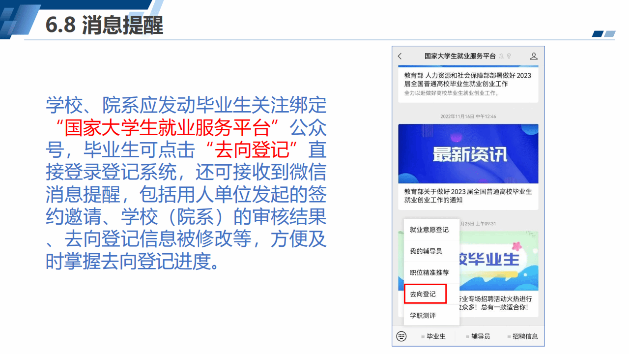629x354 pixels.
Task: Click subtitle 全力以赴做好高校毕业生就业创业工作。
Action: (x=452, y=93)
